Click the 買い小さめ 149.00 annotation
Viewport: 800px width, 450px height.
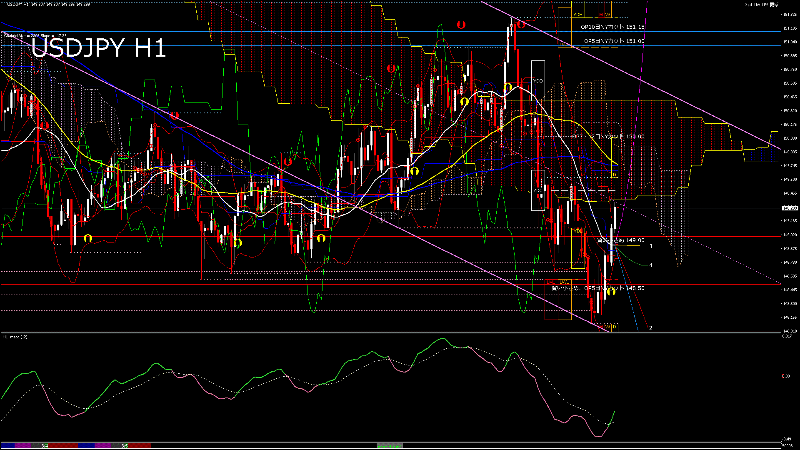(620, 240)
